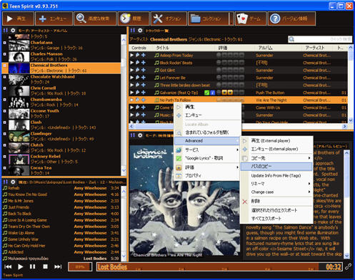
Task: Choose play (External player) menu item
Action: [x=276, y=141]
